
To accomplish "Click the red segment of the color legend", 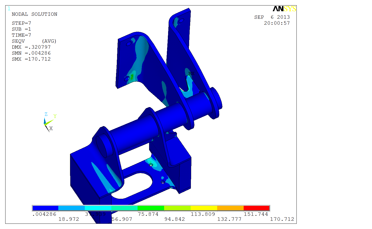I will click(256, 208).
